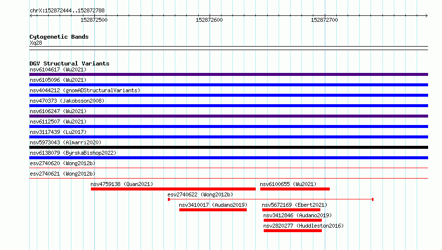
Task: Click ruler position 152872600
Action: coord(209,20)
